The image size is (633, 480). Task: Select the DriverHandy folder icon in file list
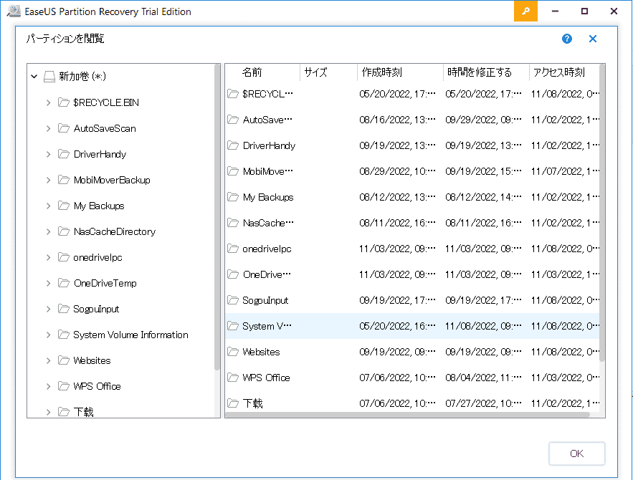pos(233,145)
